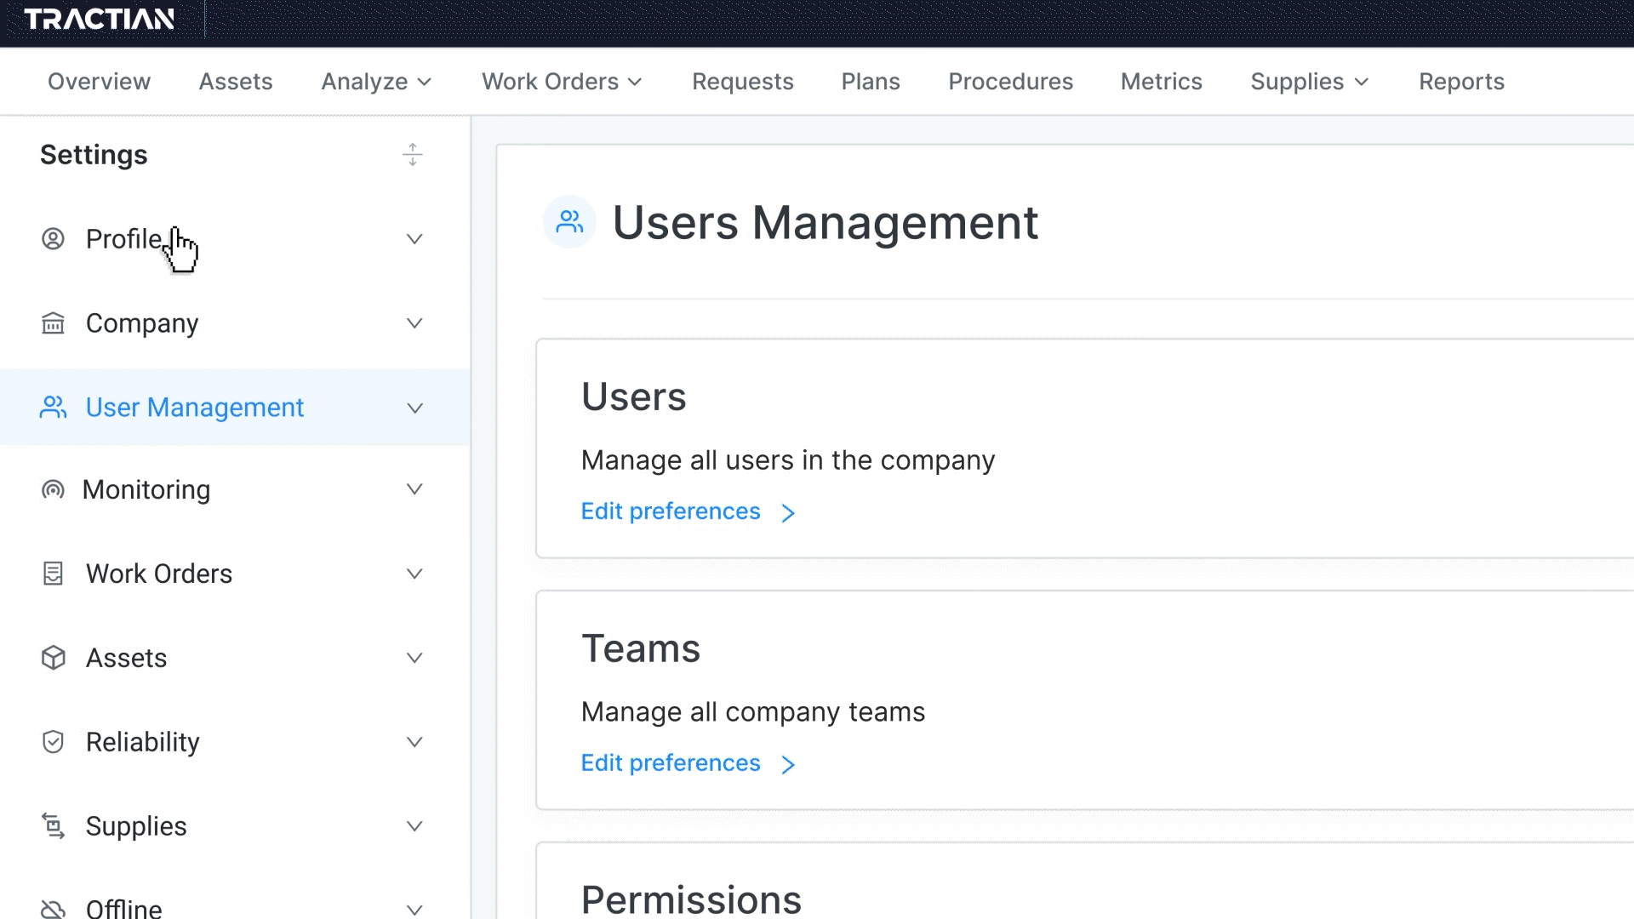Expand the Company section chevron
The width and height of the screenshot is (1634, 919).
click(x=414, y=323)
